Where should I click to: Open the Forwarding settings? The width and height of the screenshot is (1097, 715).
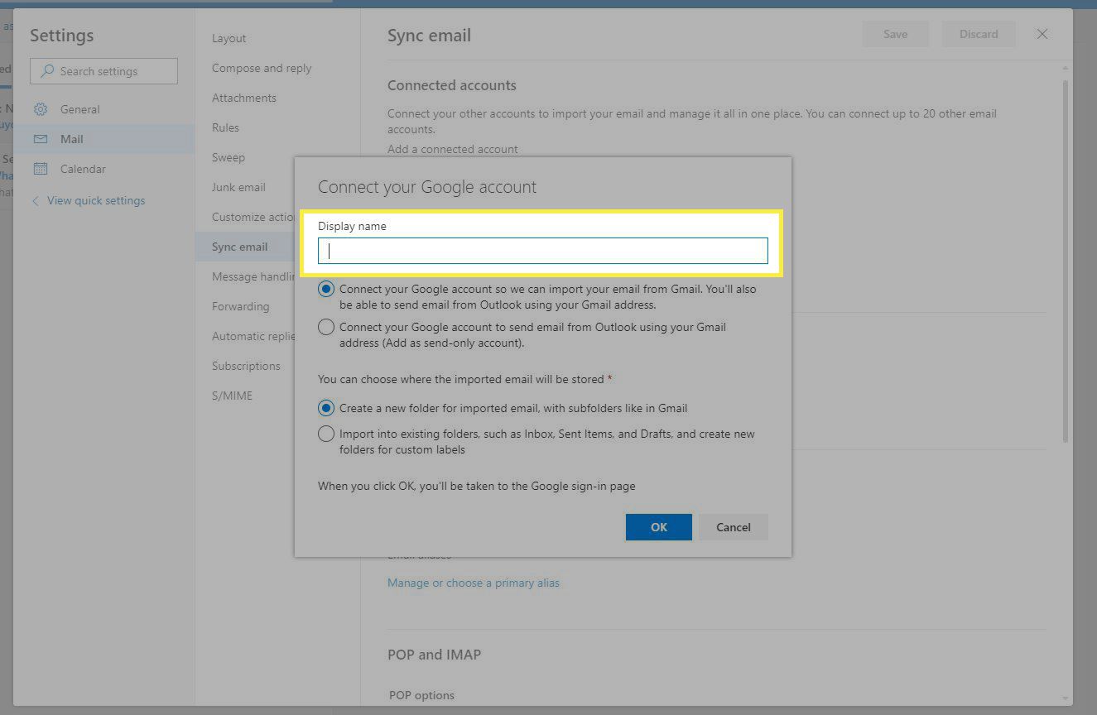[x=241, y=306]
